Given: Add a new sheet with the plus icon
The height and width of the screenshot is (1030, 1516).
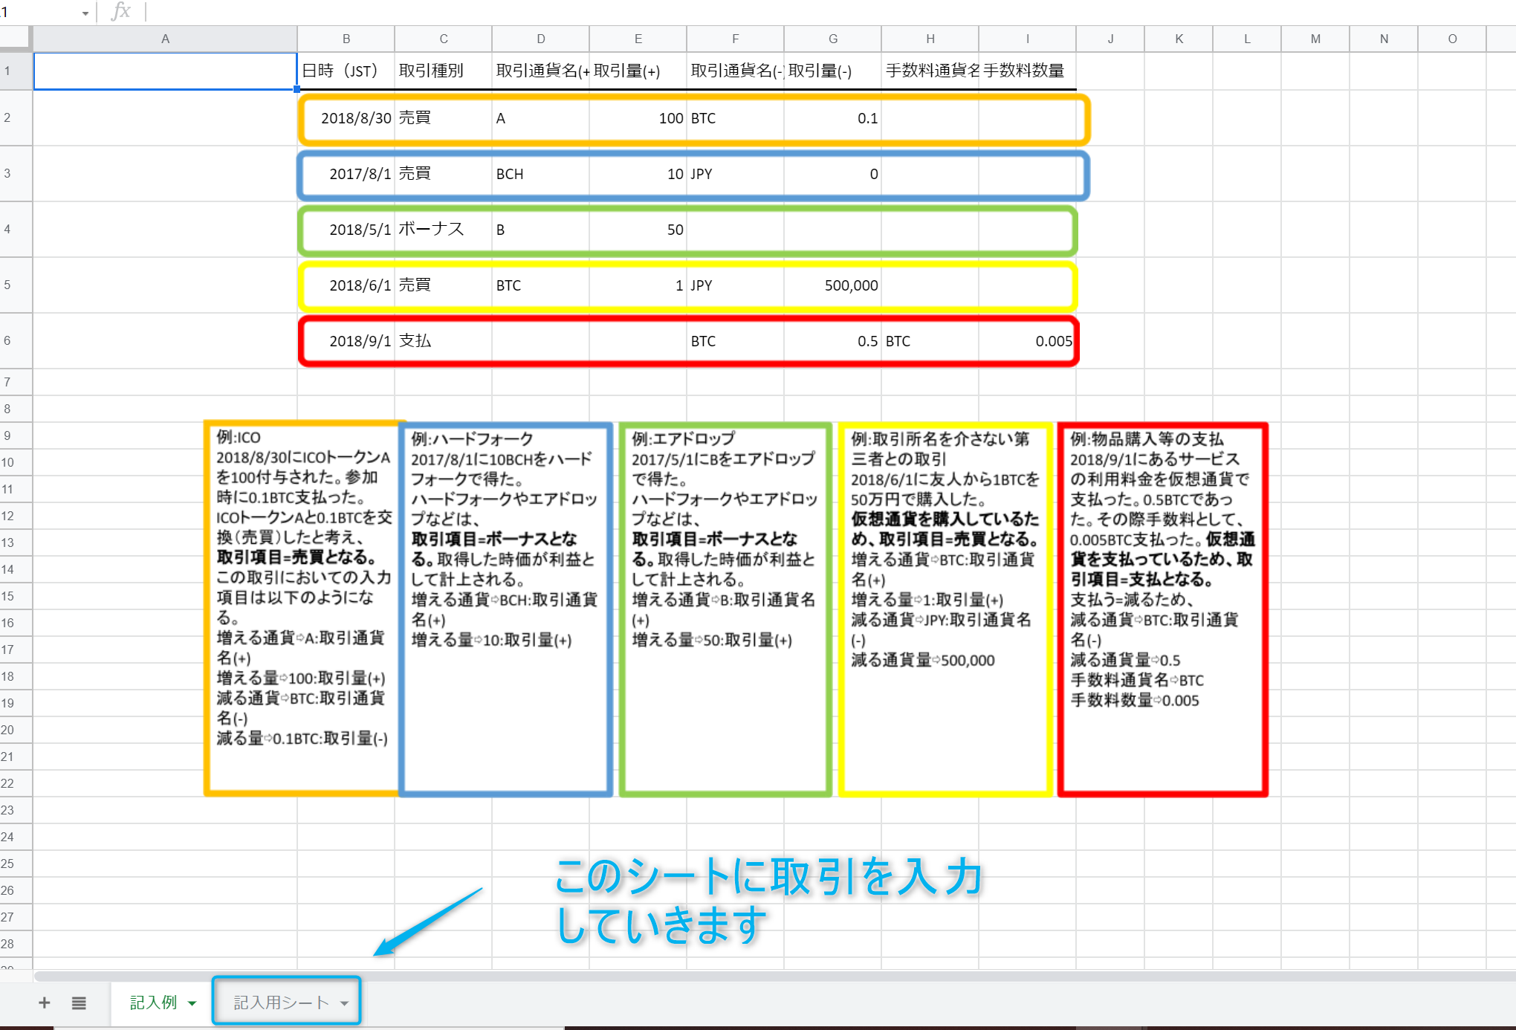Looking at the screenshot, I should [x=45, y=1003].
